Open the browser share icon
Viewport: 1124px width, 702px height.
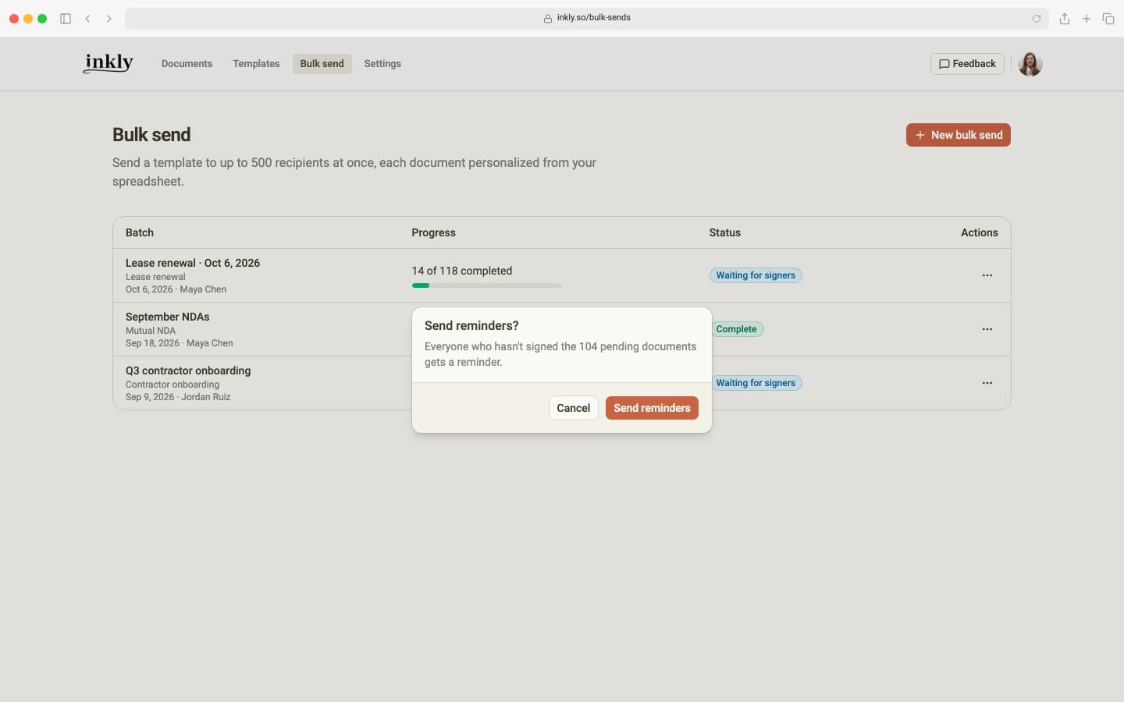click(1065, 19)
